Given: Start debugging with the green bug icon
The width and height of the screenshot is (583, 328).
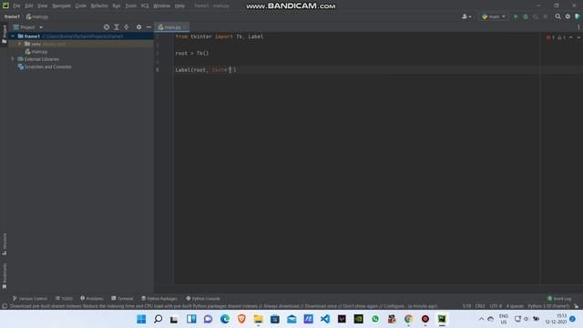Looking at the screenshot, I should pos(526,16).
